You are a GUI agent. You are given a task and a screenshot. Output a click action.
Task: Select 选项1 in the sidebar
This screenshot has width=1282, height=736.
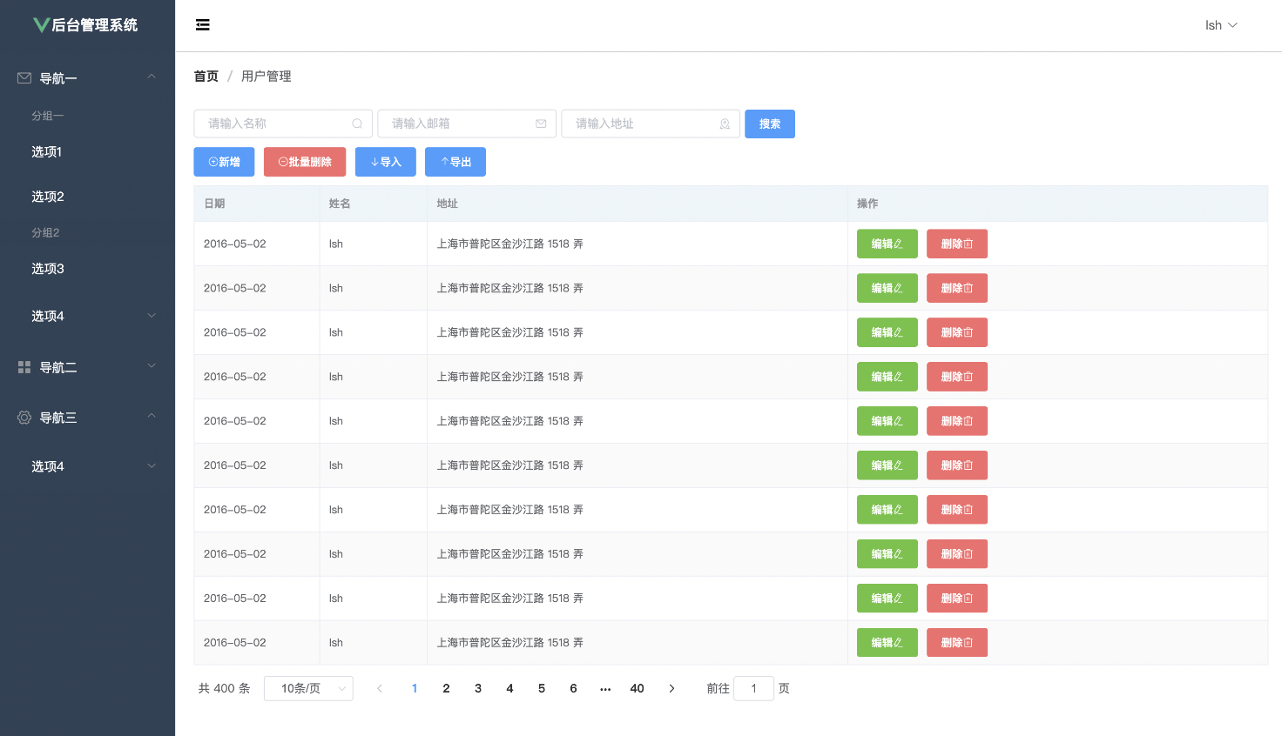[47, 151]
